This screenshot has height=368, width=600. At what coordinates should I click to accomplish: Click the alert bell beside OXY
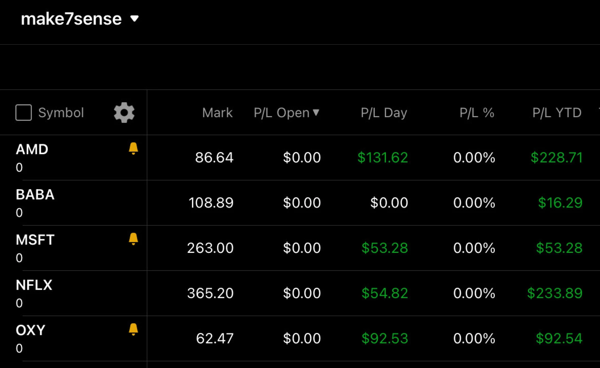(133, 329)
